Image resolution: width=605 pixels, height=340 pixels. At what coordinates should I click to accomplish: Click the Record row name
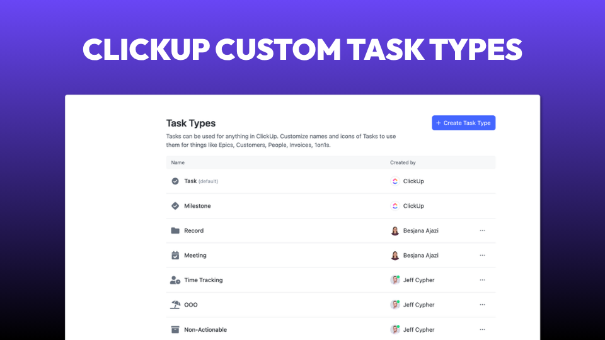coord(193,230)
